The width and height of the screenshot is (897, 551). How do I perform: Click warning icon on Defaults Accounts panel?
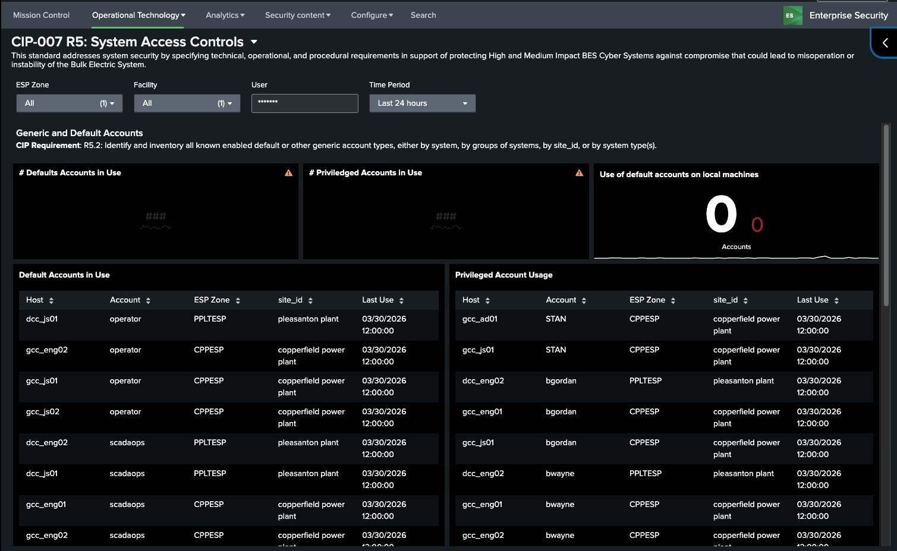coord(288,173)
